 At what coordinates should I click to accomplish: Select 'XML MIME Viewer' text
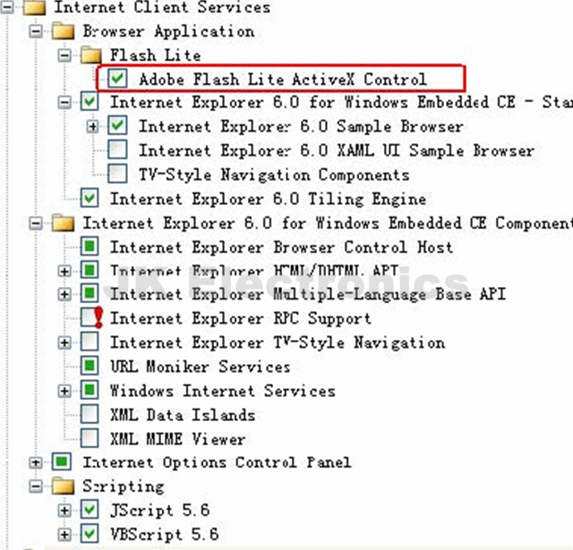[x=178, y=439]
